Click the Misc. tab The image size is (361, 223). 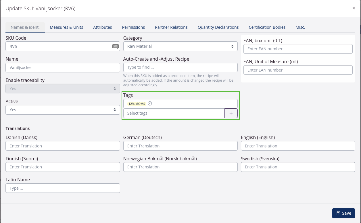(300, 27)
